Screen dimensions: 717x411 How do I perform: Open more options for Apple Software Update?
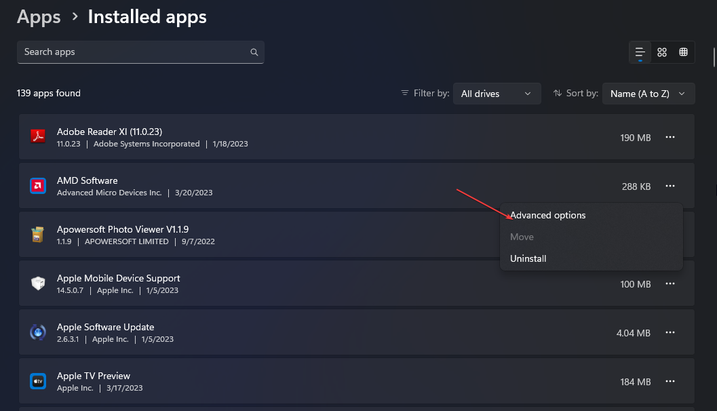670,332
